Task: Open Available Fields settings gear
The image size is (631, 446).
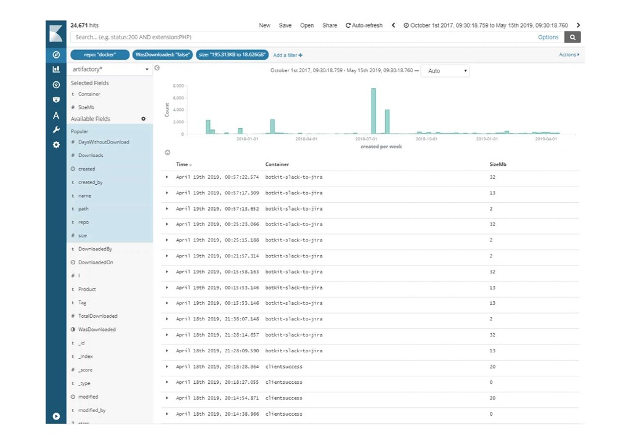Action: click(x=144, y=119)
